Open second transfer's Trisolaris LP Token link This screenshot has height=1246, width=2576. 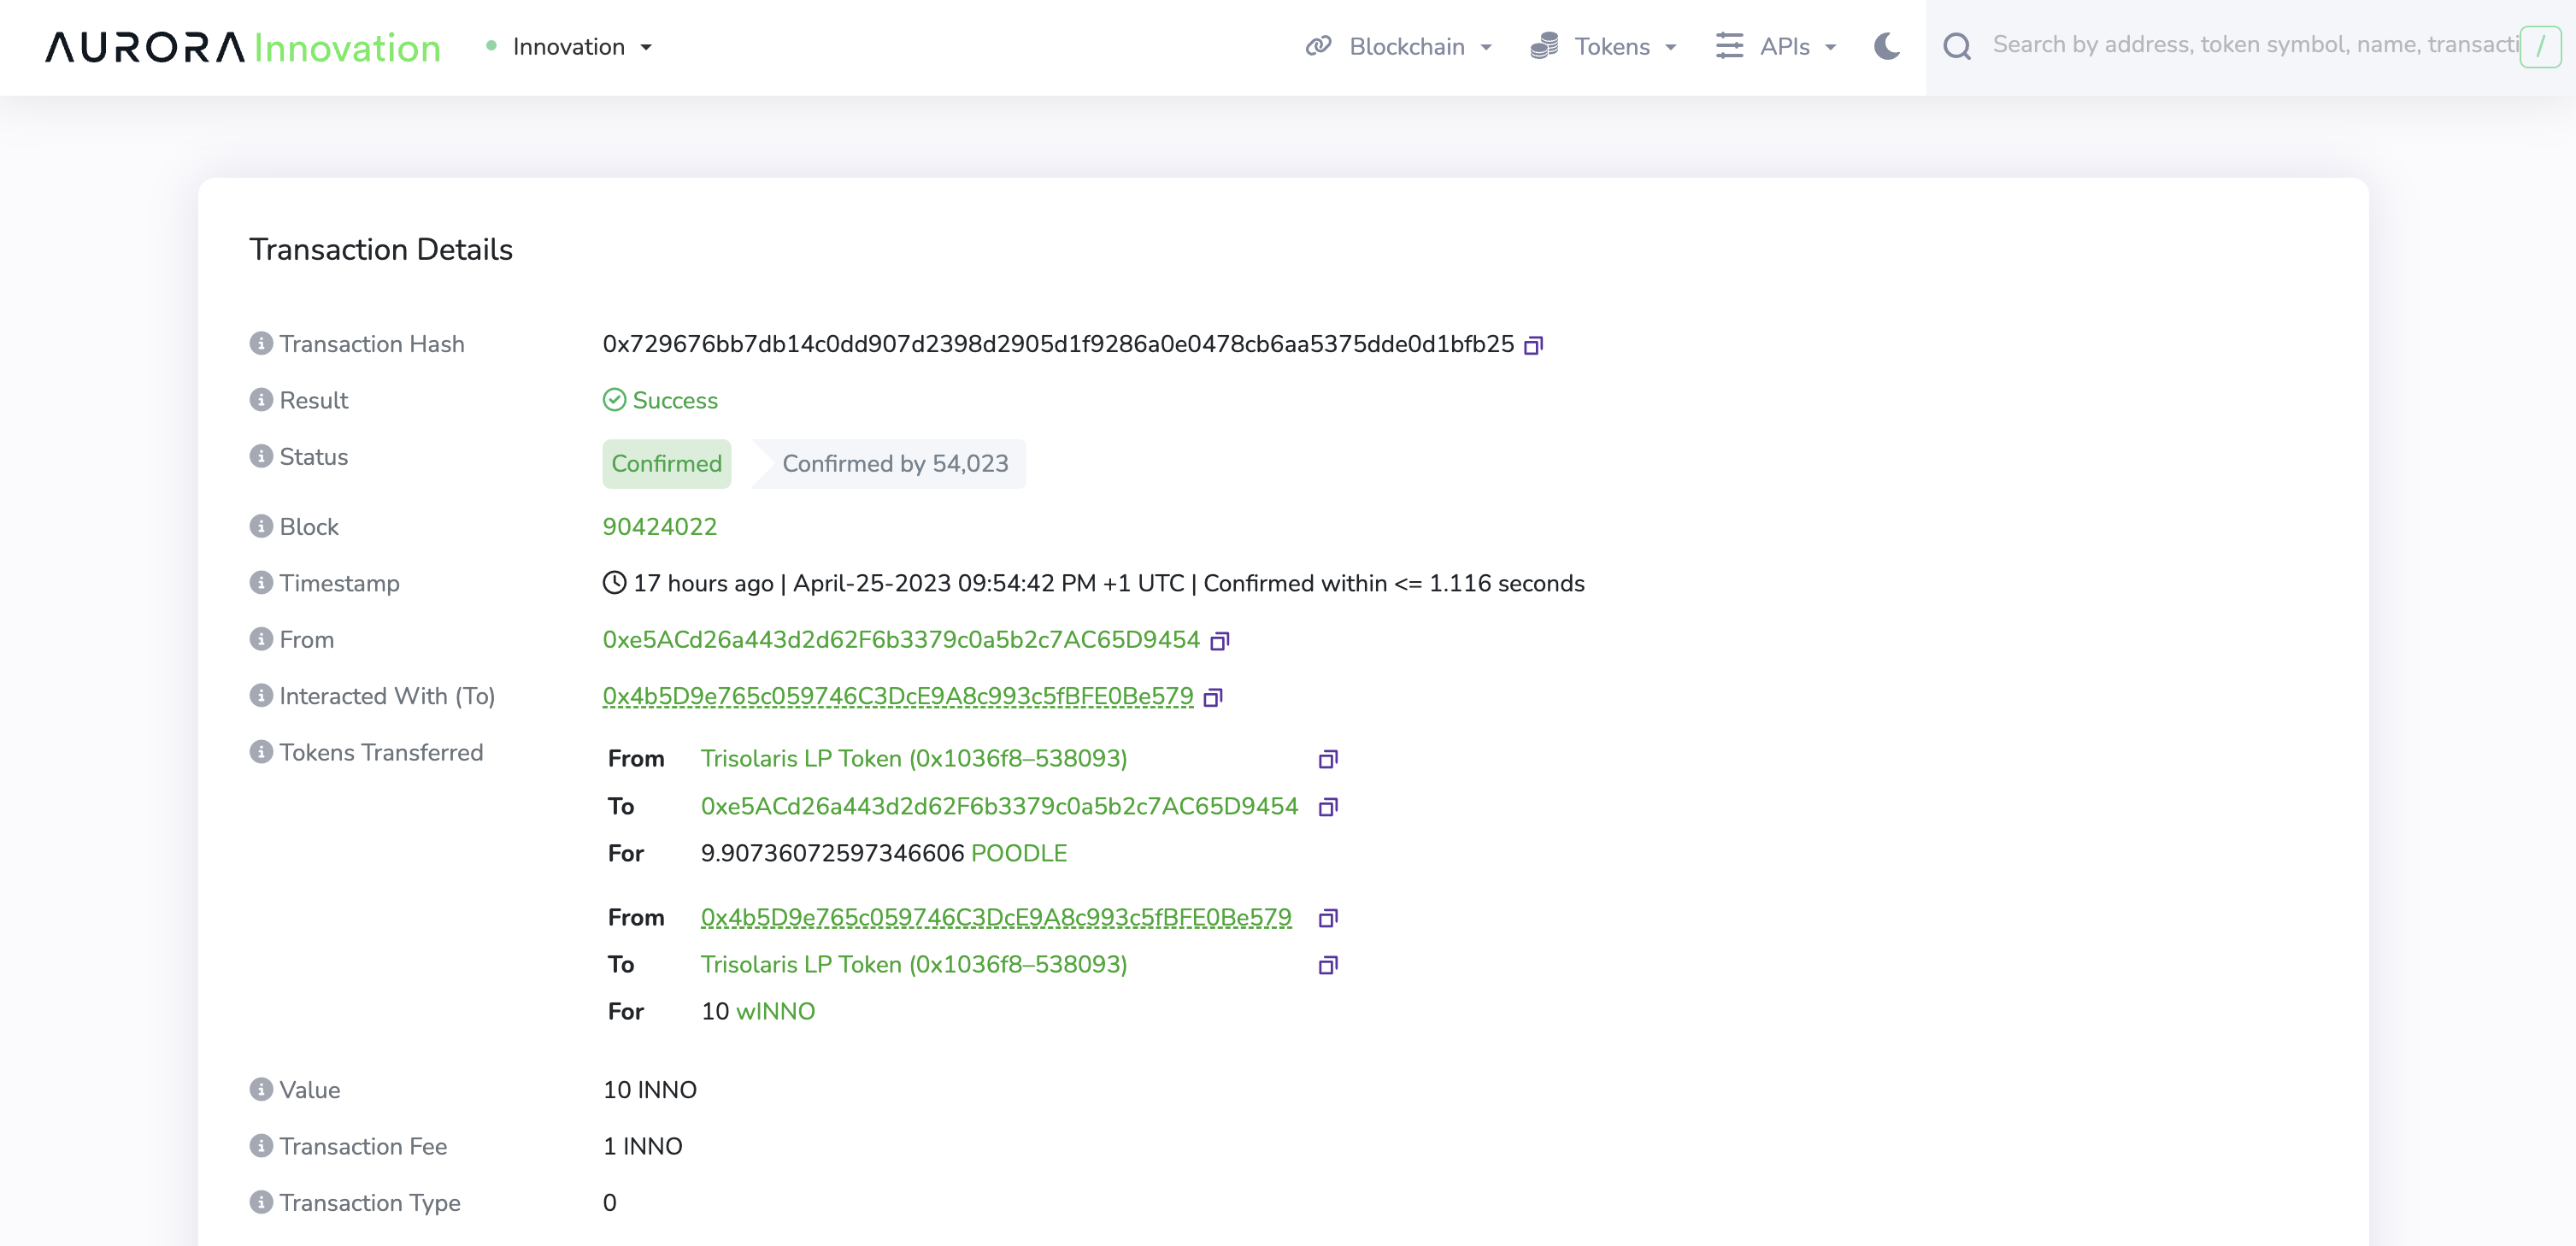pos(913,964)
